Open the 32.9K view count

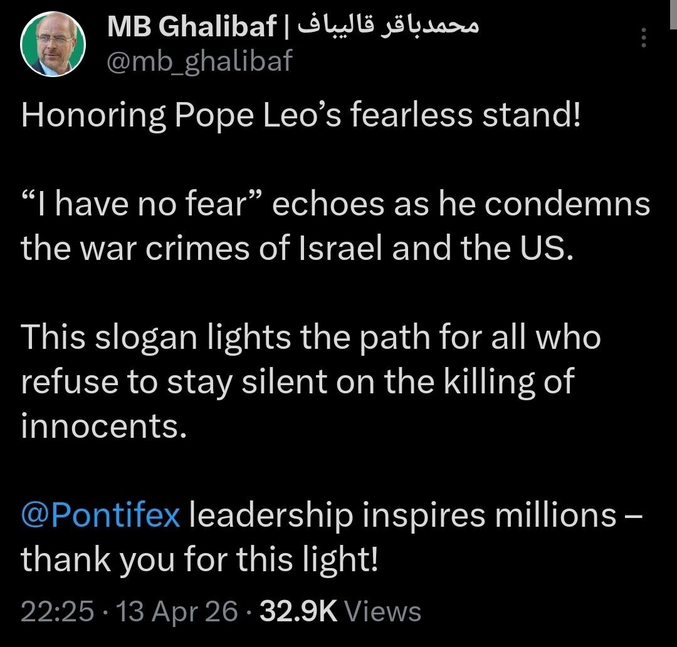(298, 611)
